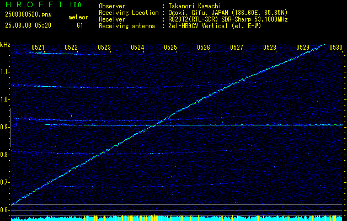Click the 0523 time marker
The image size is (347, 221).
point(104,47)
